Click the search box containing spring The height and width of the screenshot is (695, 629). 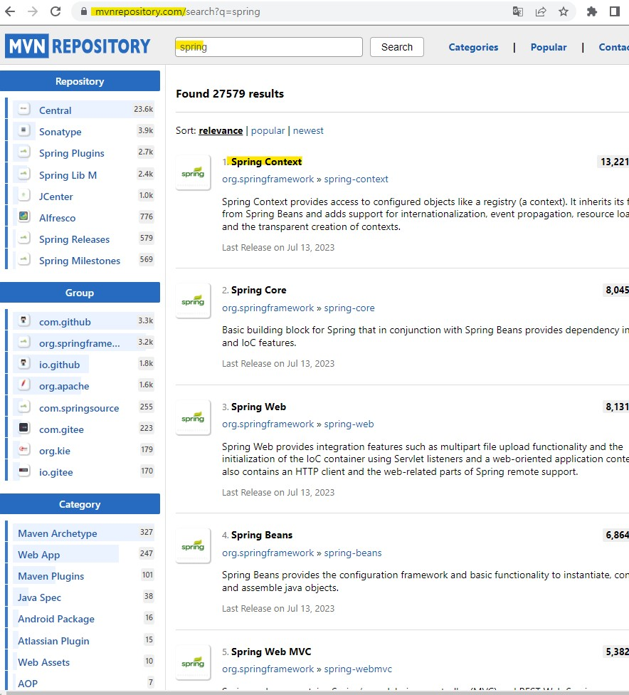click(269, 47)
